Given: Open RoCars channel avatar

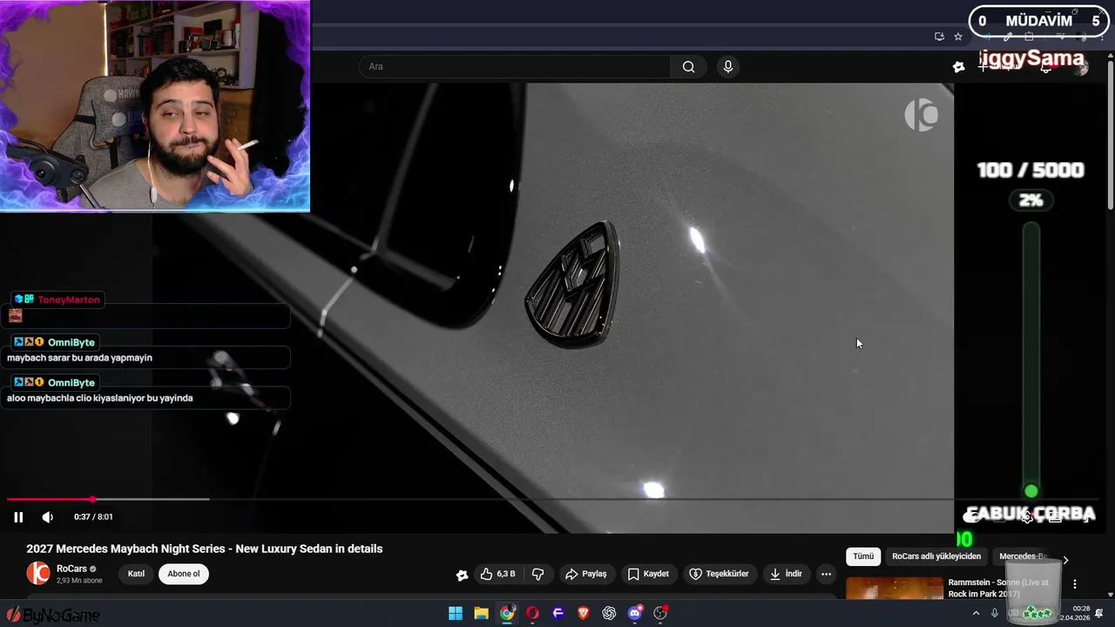Looking at the screenshot, I should [38, 573].
